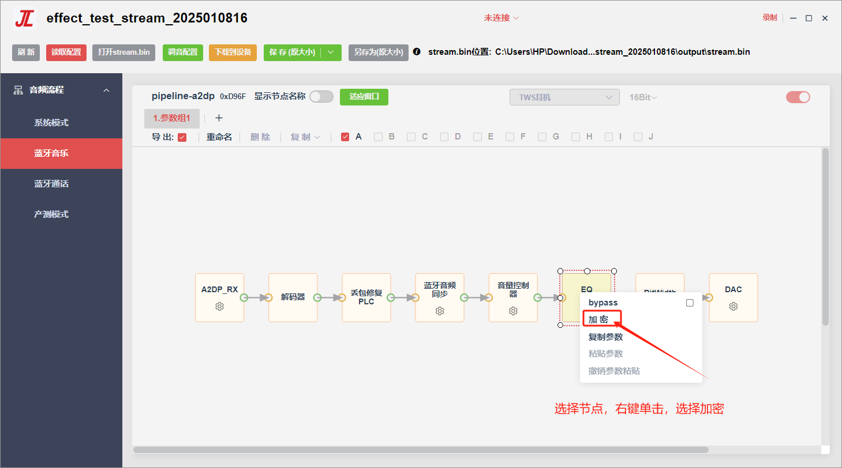Click output port of A2DP_RX node
842x468 pixels.
244,297
